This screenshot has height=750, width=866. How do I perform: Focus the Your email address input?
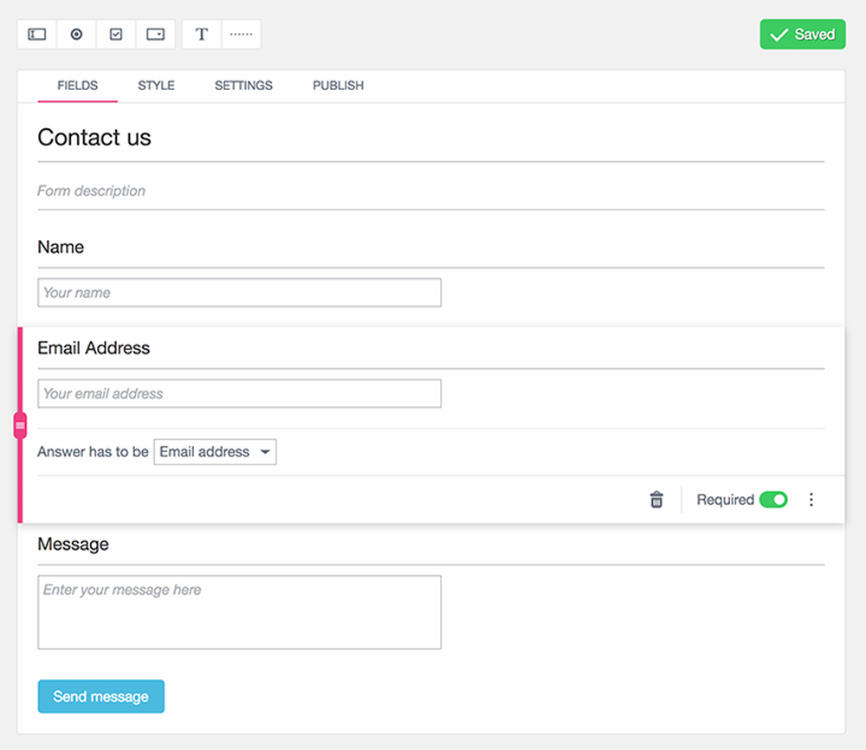239,394
